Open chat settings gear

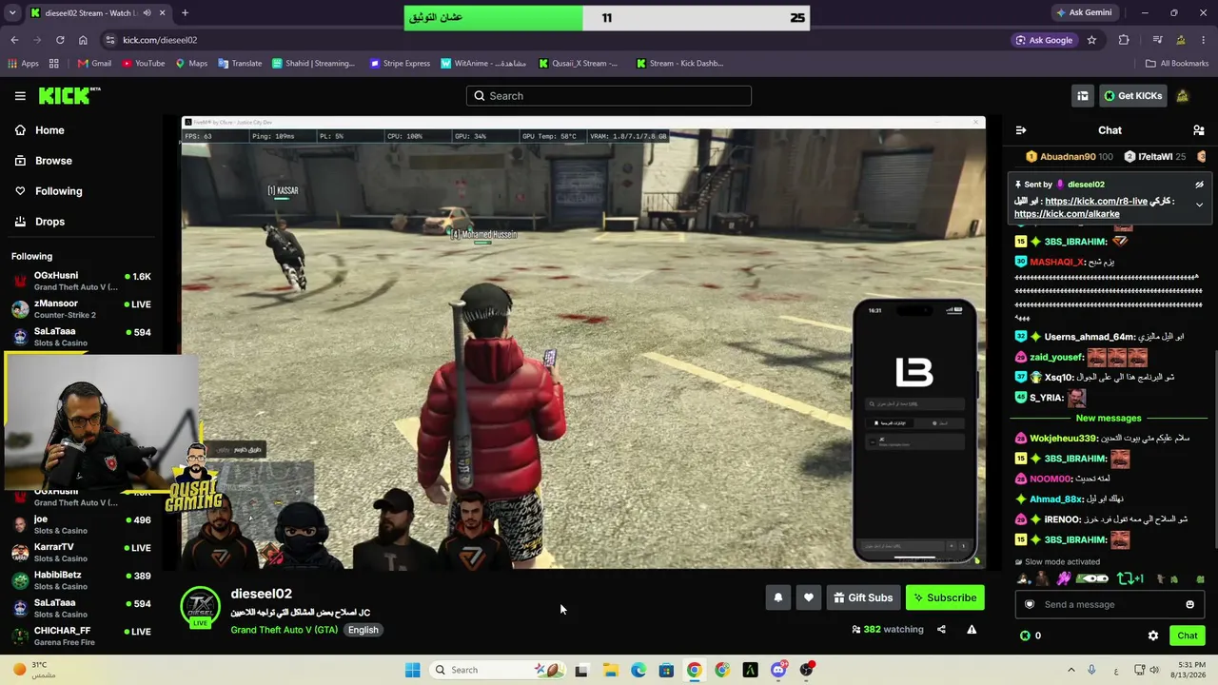(1153, 636)
